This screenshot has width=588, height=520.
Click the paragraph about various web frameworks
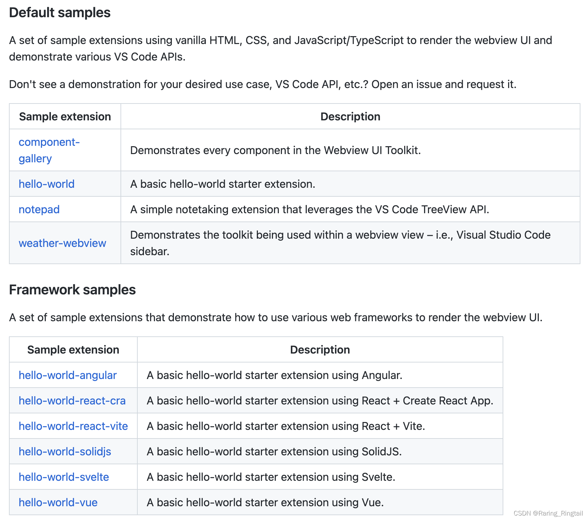click(x=276, y=317)
